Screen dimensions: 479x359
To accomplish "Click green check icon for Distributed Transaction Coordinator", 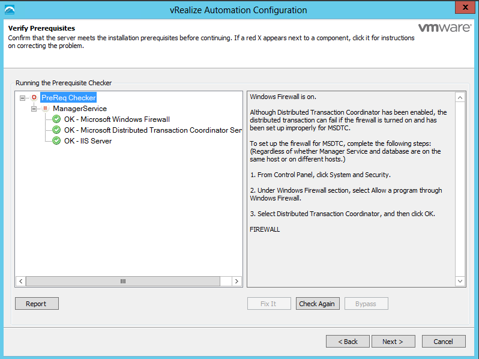I will [56, 130].
